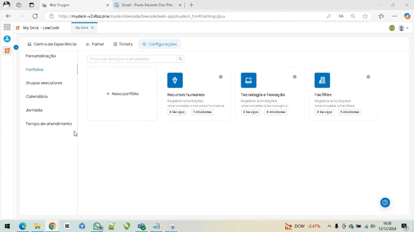Image resolution: width=414 pixels, height=232 pixels.
Task: Click 8 Atividades badge on Tecnologia card
Action: pyautogui.click(x=276, y=112)
